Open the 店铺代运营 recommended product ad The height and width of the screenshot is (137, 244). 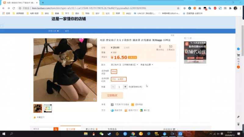195,52
